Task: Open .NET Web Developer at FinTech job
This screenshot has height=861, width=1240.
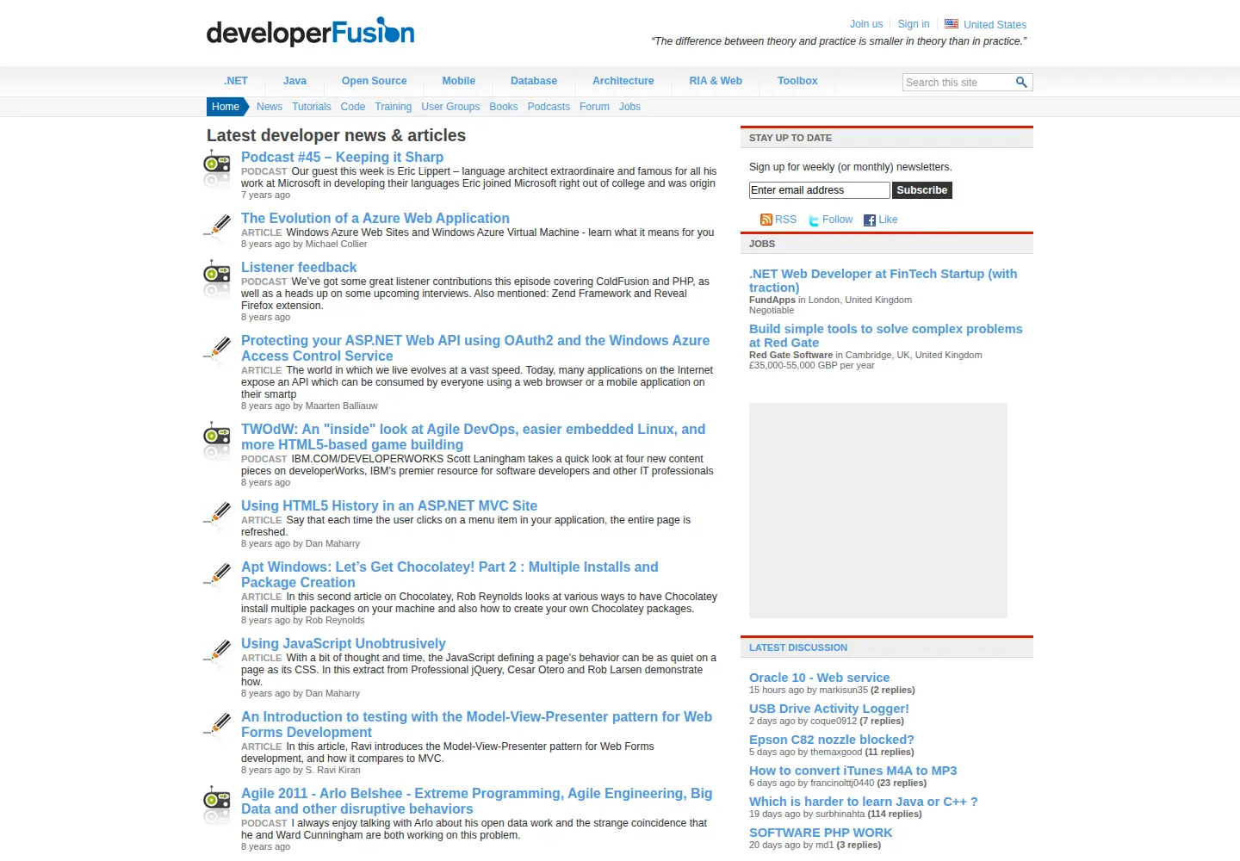Action: coord(883,281)
